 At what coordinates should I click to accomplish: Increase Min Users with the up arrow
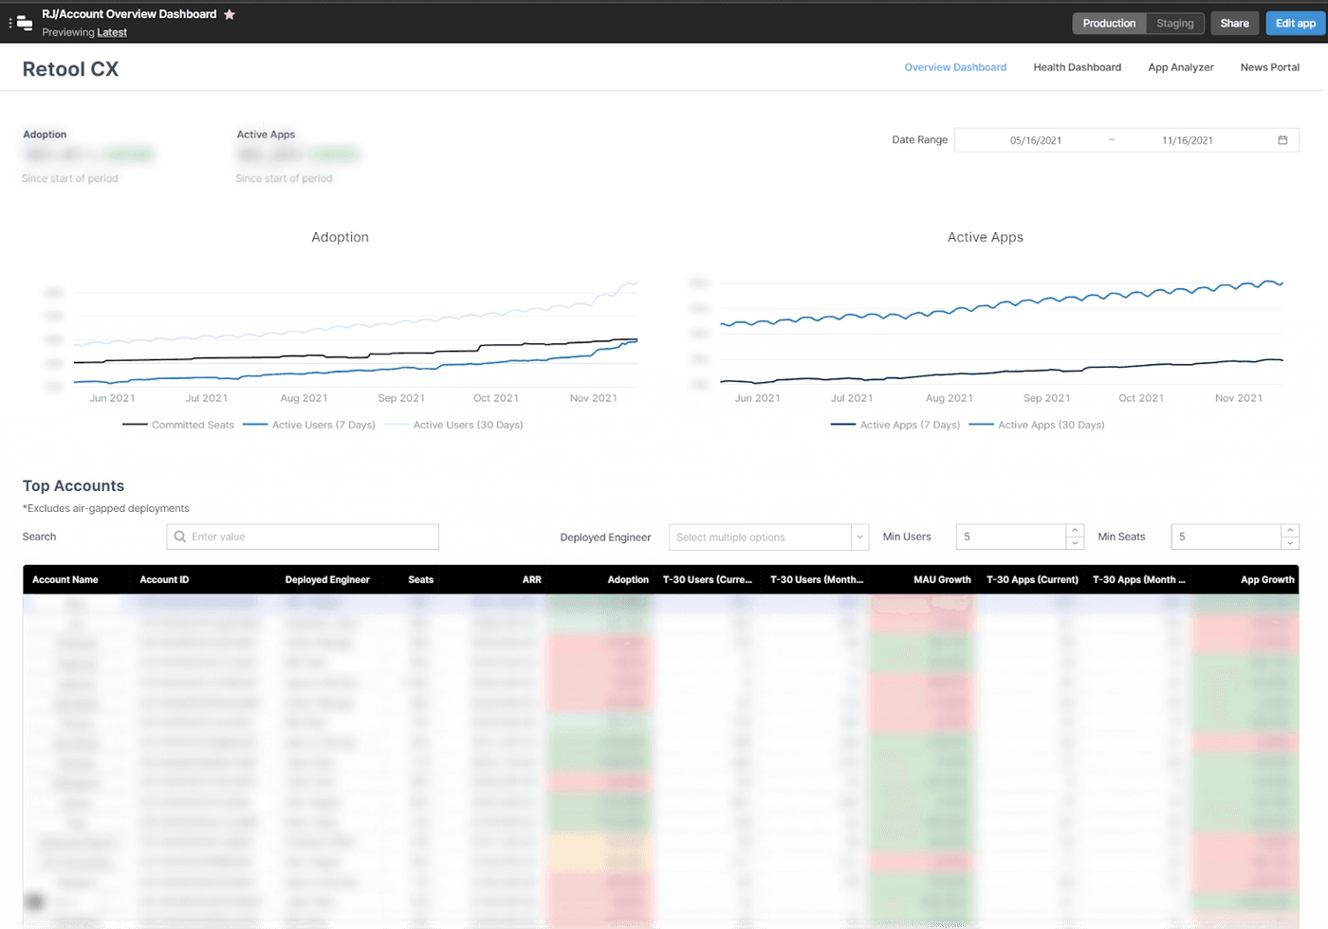(1074, 531)
